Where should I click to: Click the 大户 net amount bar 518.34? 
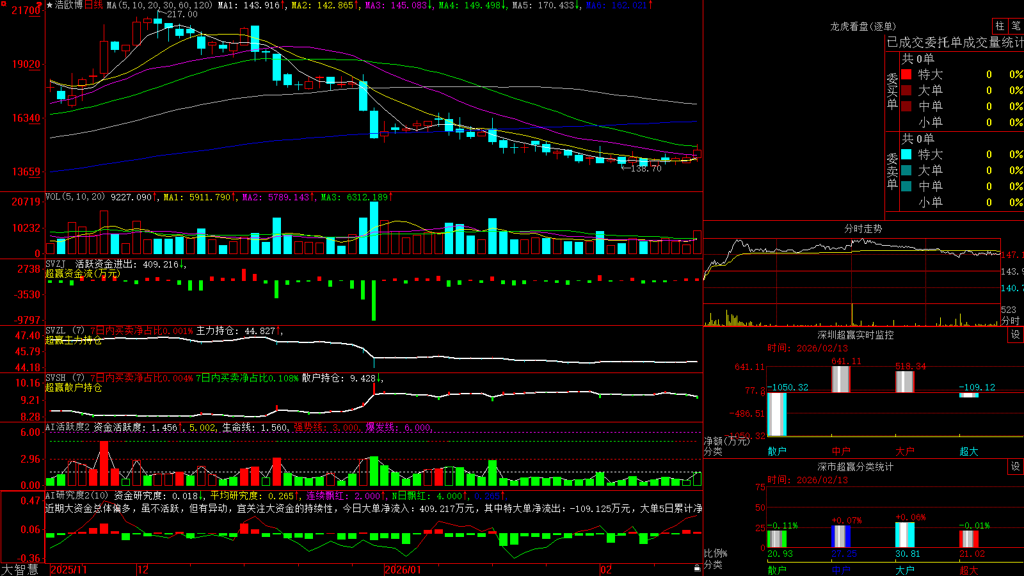pyautogui.click(x=905, y=382)
